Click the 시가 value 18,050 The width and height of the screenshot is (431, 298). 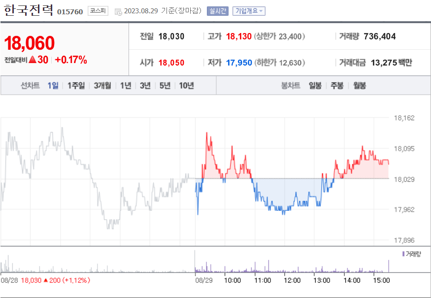(x=171, y=63)
